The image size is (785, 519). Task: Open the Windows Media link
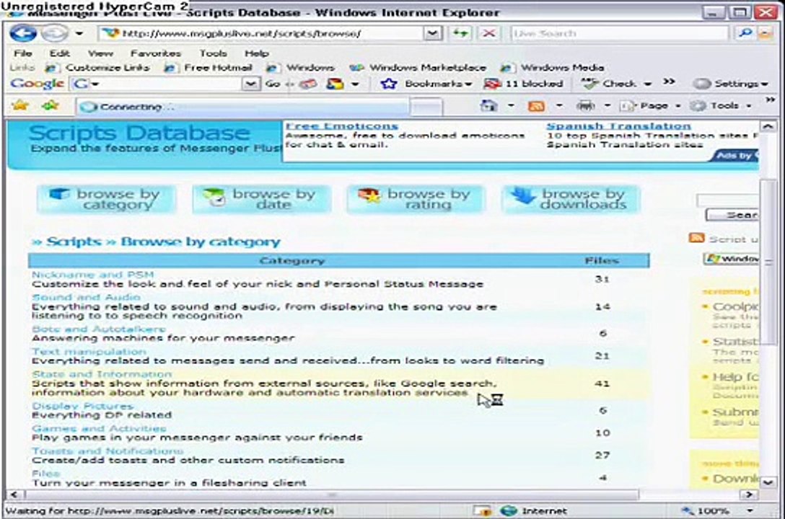[553, 68]
